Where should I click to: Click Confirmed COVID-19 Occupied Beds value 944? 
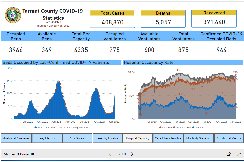pyautogui.click(x=222, y=50)
